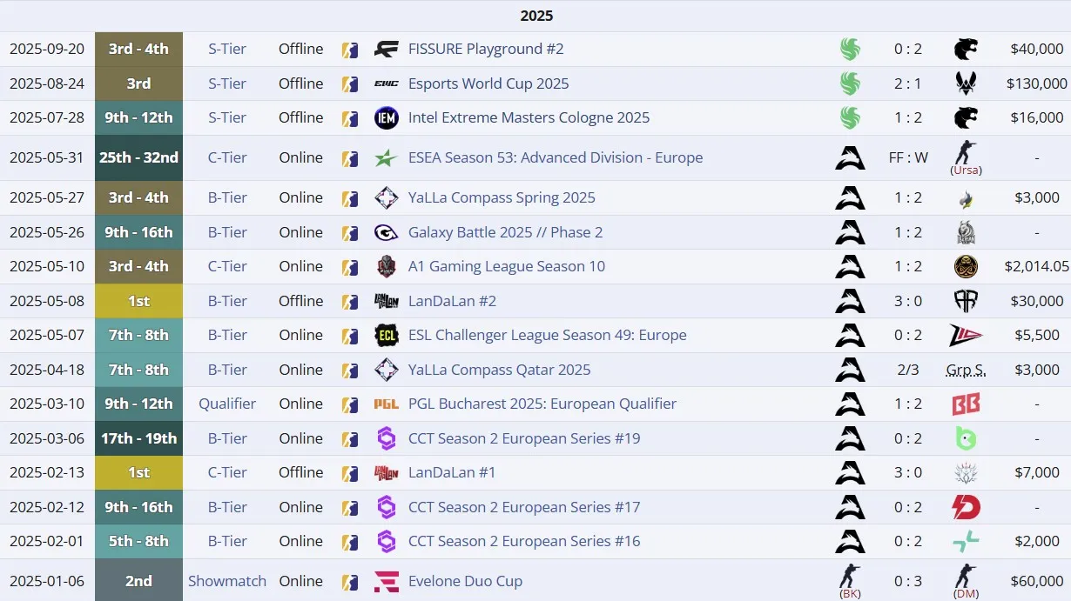Click the Team Vitality opponent logo
The height and width of the screenshot is (601, 1071).
(966, 83)
